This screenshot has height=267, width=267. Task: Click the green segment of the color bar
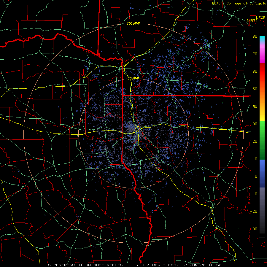tap(262, 140)
